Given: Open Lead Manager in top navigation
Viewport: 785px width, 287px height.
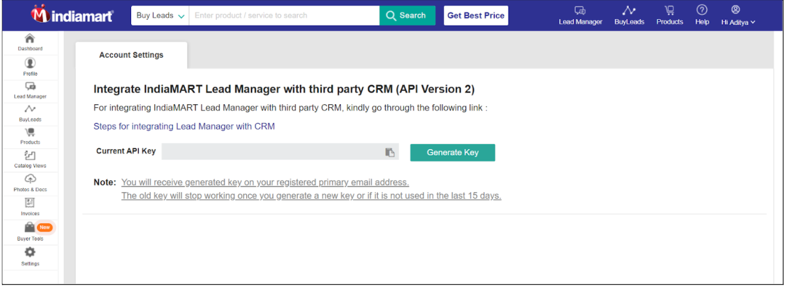Looking at the screenshot, I should pos(580,15).
